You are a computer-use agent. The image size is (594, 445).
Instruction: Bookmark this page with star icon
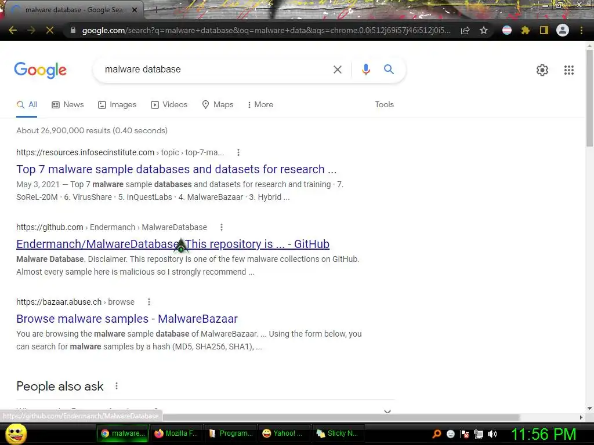(x=484, y=30)
